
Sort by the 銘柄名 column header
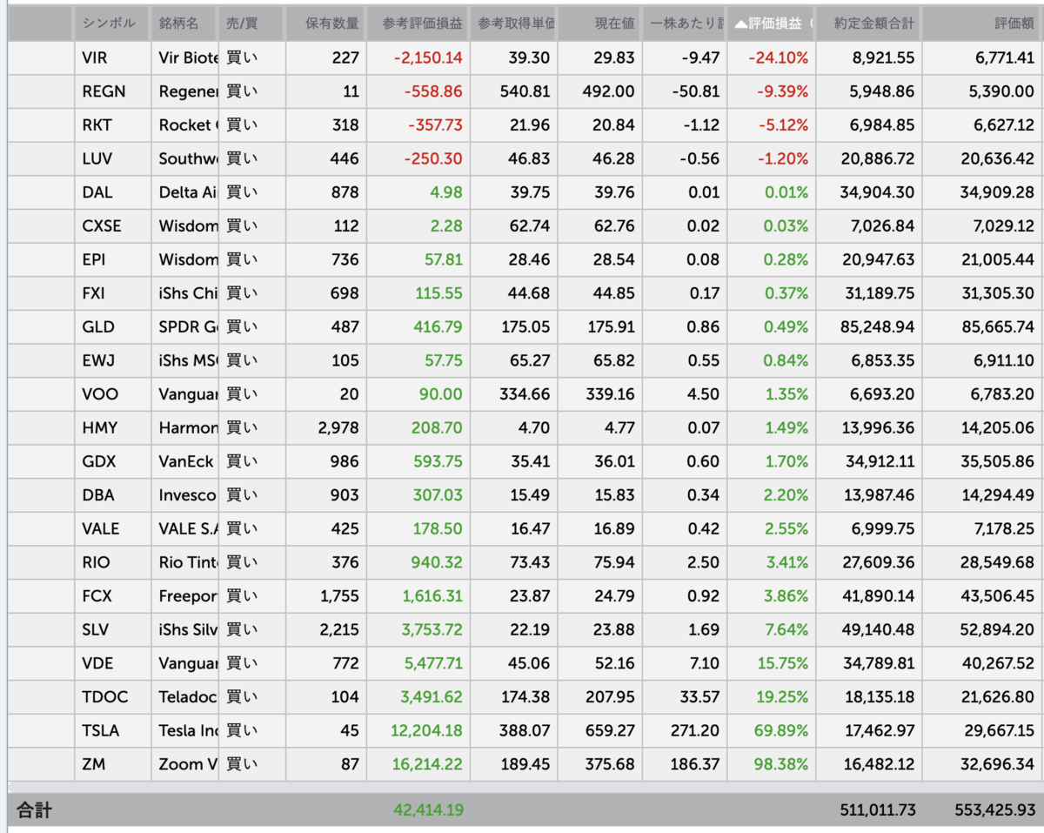(184, 24)
